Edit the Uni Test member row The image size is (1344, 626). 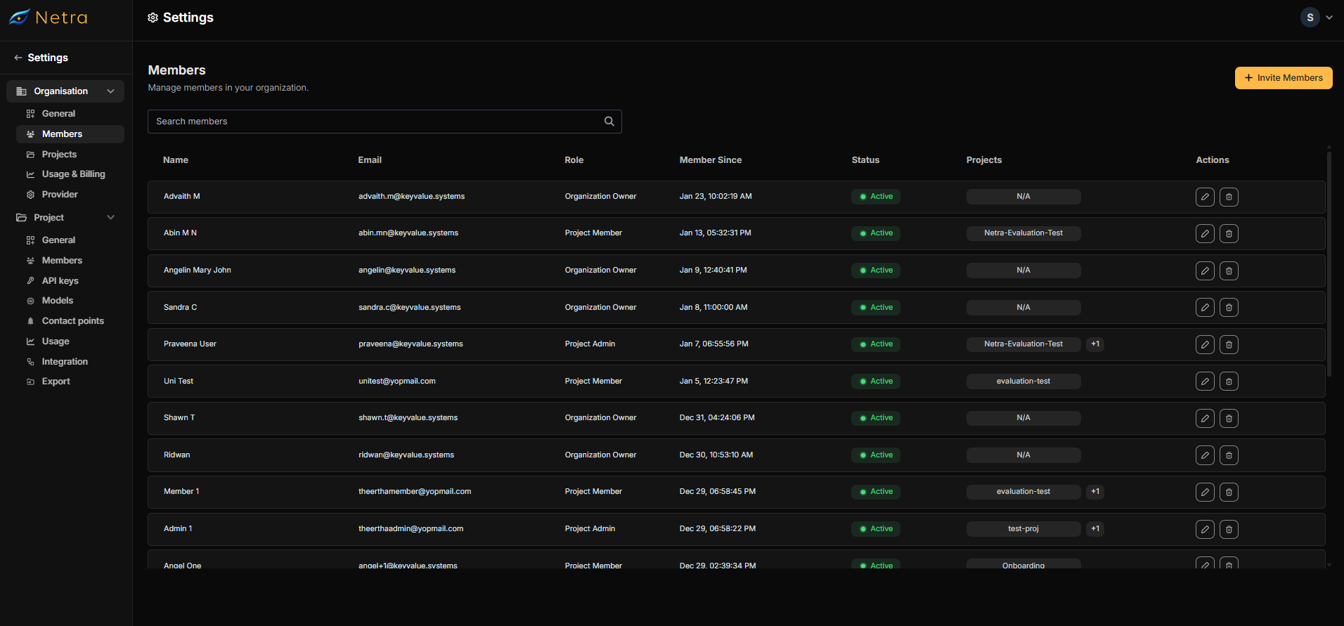coord(1205,381)
